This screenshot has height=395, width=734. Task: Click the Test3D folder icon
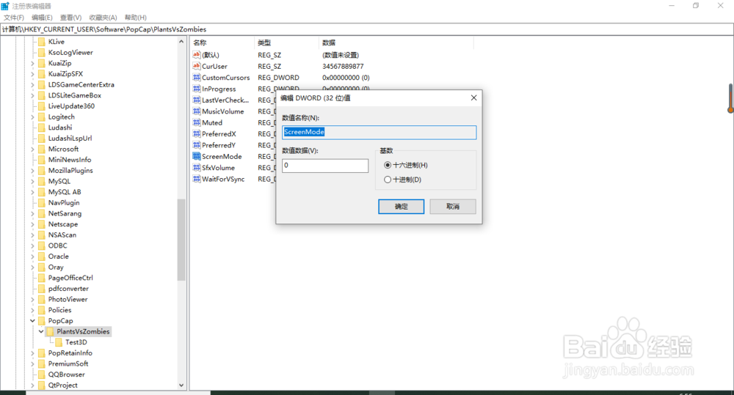[59, 342]
